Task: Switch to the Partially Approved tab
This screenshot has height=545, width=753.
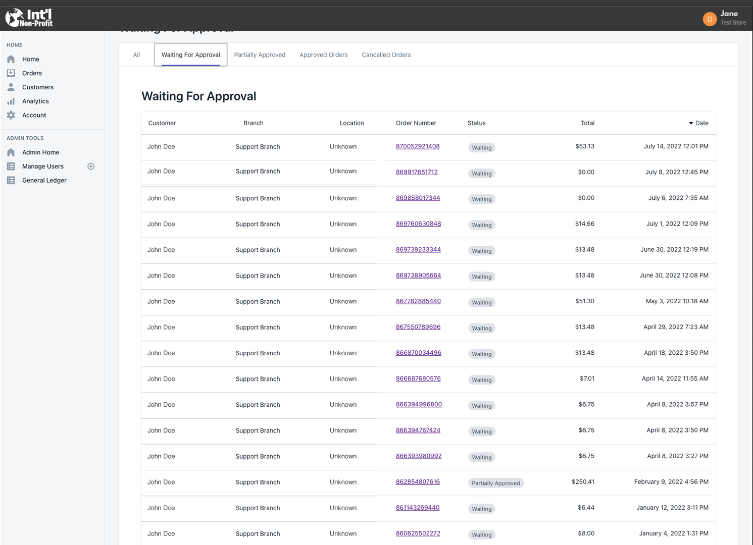Action: (x=260, y=55)
